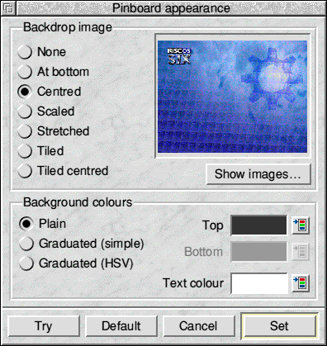Click the Cancel button
The height and width of the screenshot is (346, 327).
coord(199,326)
